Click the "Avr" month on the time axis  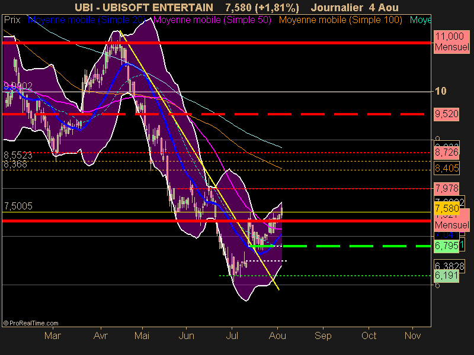[x=101, y=335]
